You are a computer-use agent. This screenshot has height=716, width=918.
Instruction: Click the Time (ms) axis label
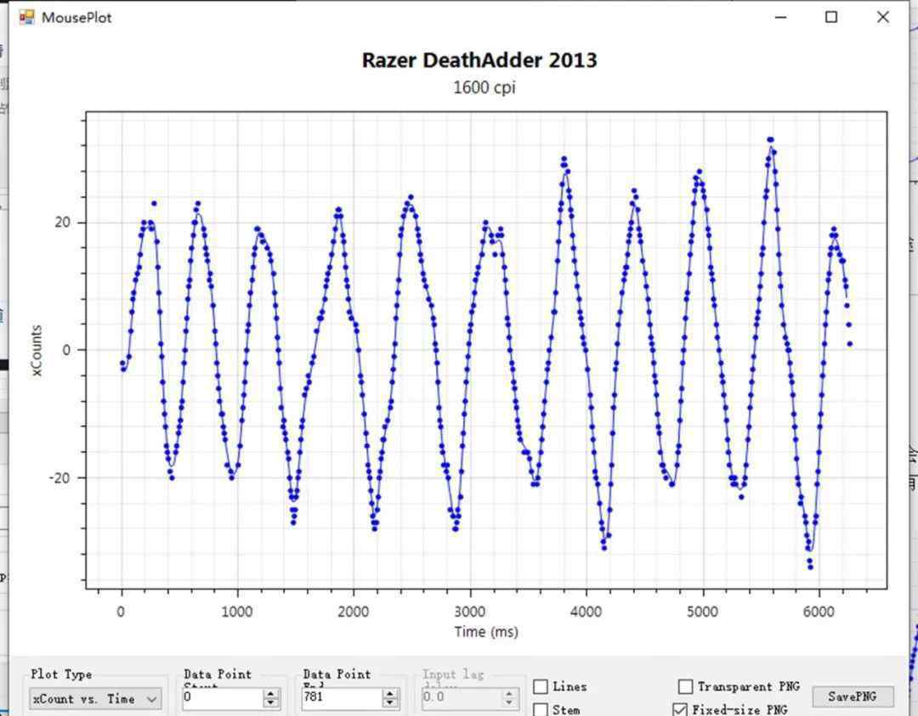pyautogui.click(x=486, y=632)
